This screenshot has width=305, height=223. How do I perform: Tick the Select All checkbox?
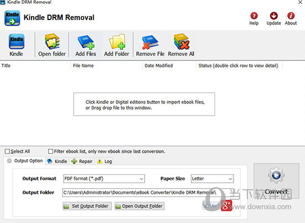click(x=7, y=152)
